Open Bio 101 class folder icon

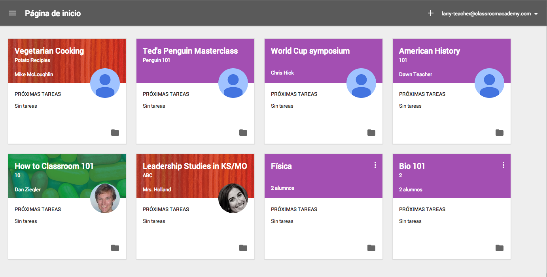500,248
